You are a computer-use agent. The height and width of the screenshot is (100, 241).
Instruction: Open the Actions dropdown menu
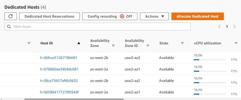click(x=154, y=16)
